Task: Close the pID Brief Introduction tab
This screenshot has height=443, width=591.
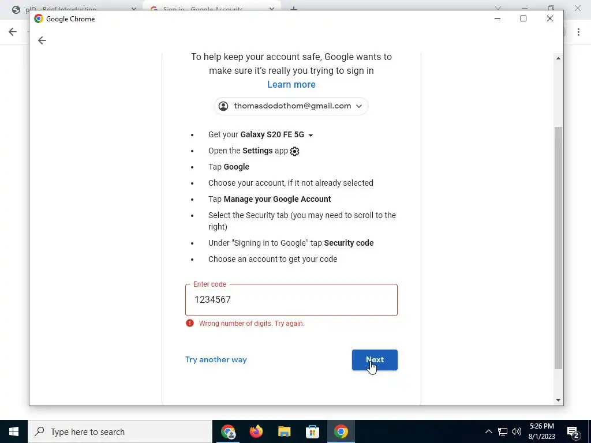Action: 133,9
